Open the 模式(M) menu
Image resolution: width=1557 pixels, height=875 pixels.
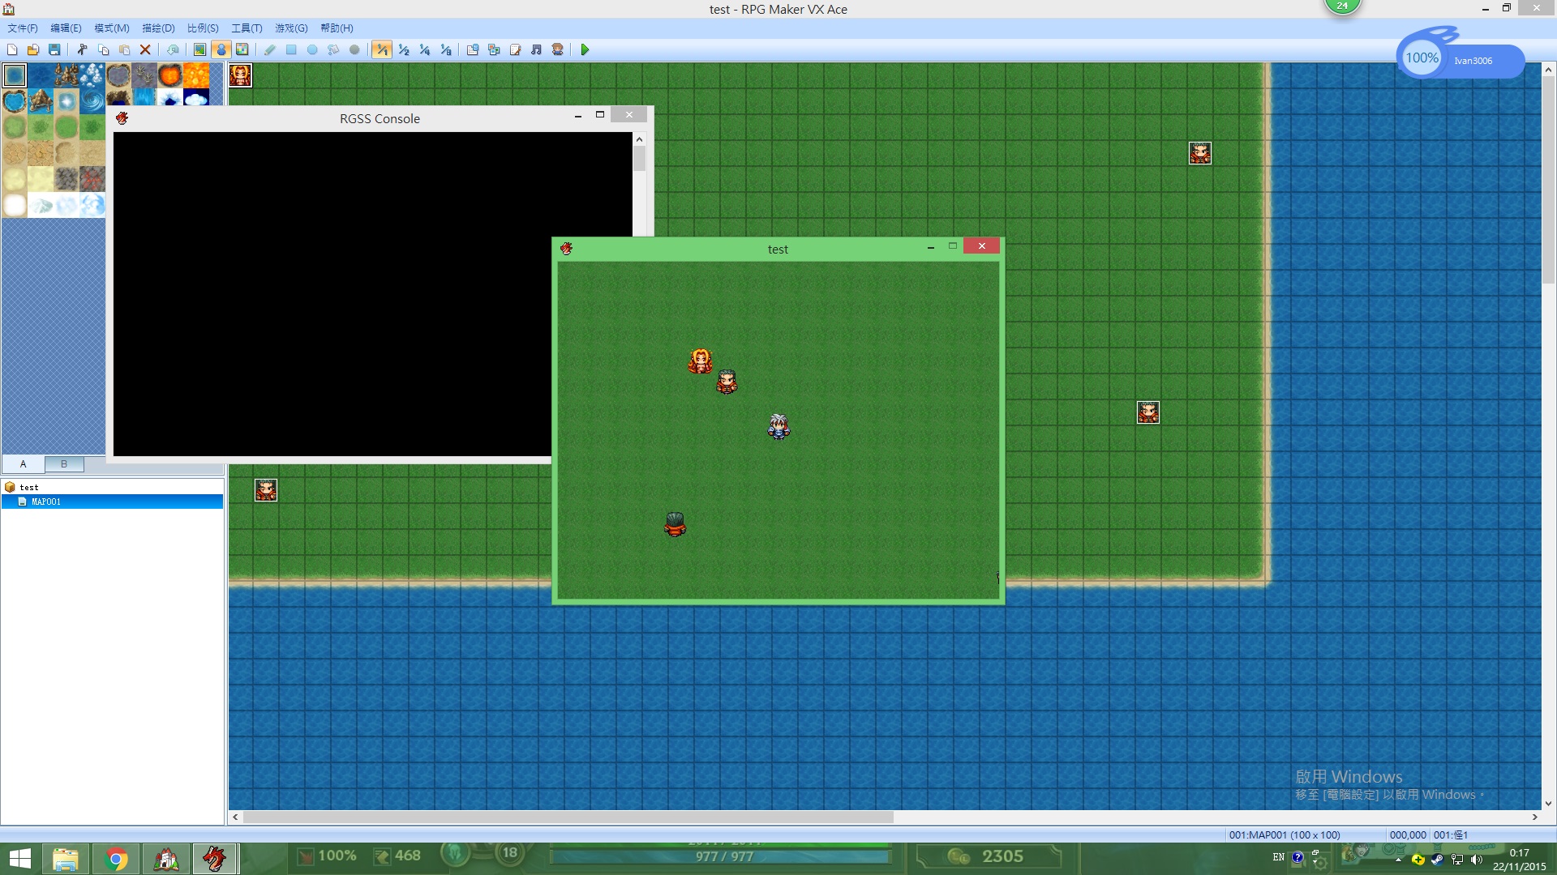click(111, 28)
